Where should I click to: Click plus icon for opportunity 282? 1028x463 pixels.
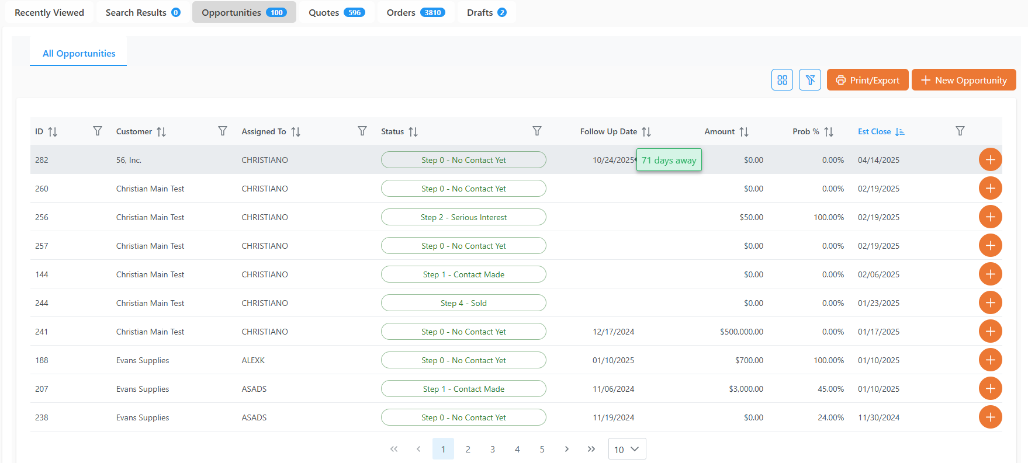pos(990,160)
